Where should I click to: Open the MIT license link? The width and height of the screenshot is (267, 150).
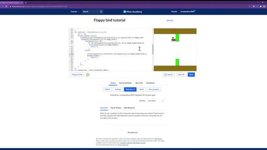click(159, 139)
